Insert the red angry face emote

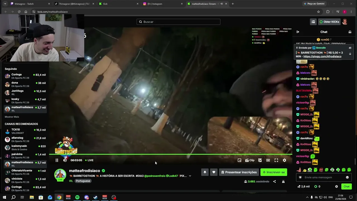[321, 170]
